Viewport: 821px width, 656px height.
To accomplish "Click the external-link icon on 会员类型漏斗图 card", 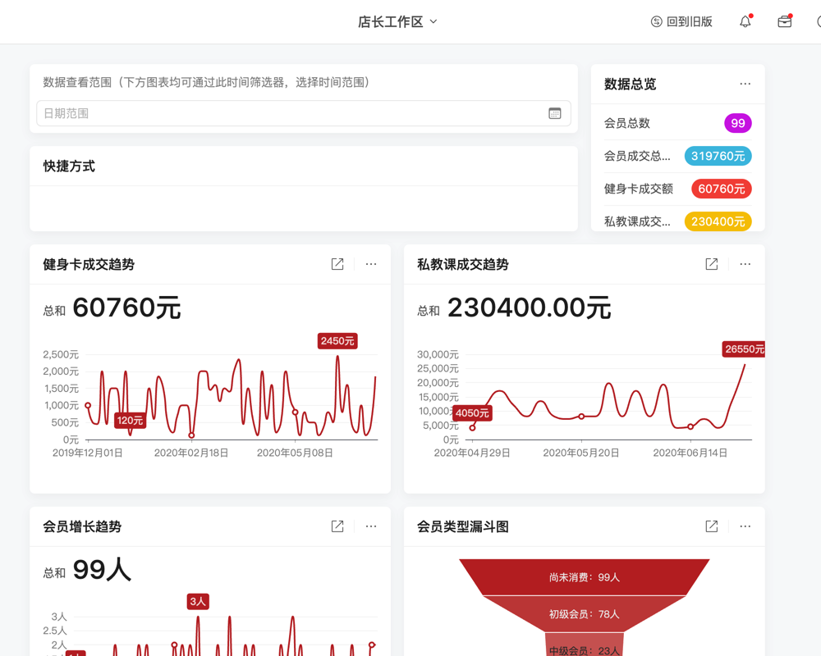I will click(710, 526).
